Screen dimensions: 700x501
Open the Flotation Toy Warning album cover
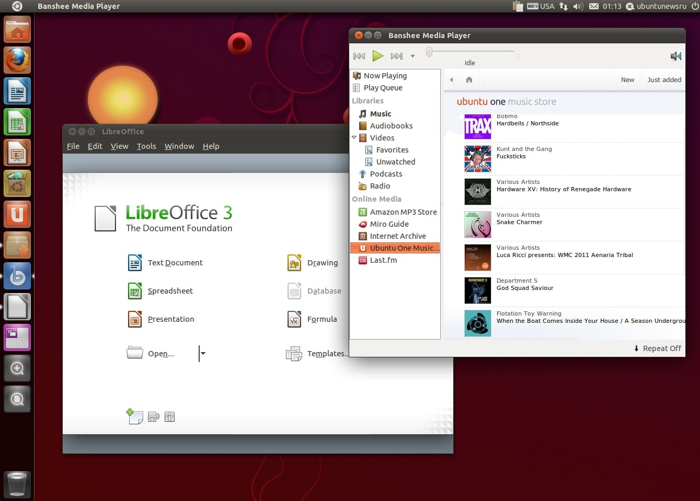[478, 323]
